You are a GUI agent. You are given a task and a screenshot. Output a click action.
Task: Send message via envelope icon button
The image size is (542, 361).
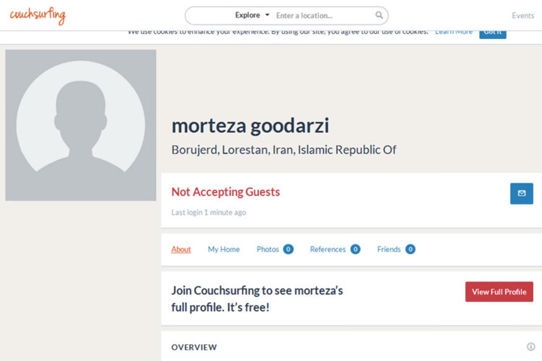[521, 194]
